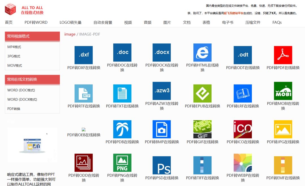Open PDF转换 sidebar link
305x186 pixels.
[14, 109]
